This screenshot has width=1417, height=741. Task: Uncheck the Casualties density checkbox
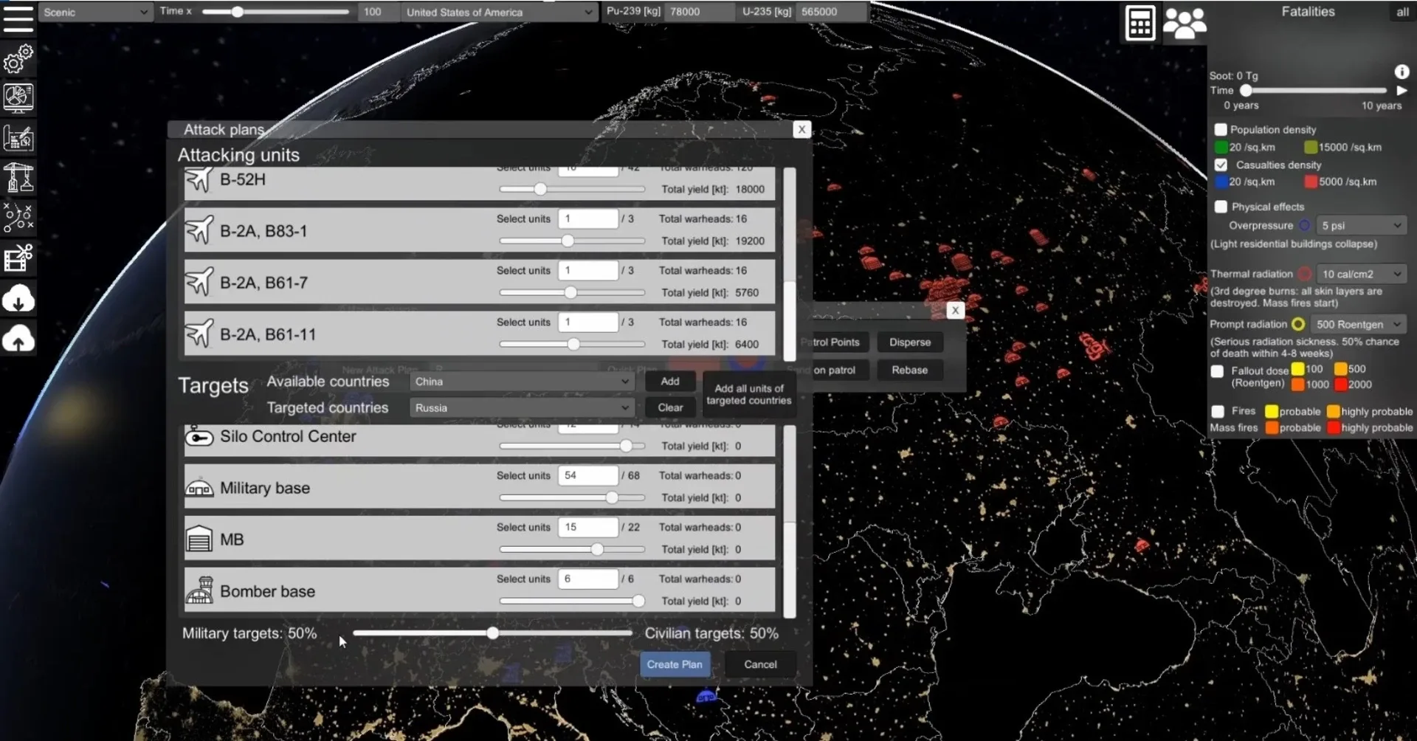[x=1221, y=165]
